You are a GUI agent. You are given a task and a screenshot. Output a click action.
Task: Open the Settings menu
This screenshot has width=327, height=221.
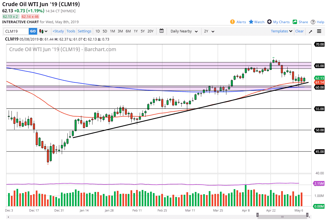pyautogui.click(x=84, y=31)
